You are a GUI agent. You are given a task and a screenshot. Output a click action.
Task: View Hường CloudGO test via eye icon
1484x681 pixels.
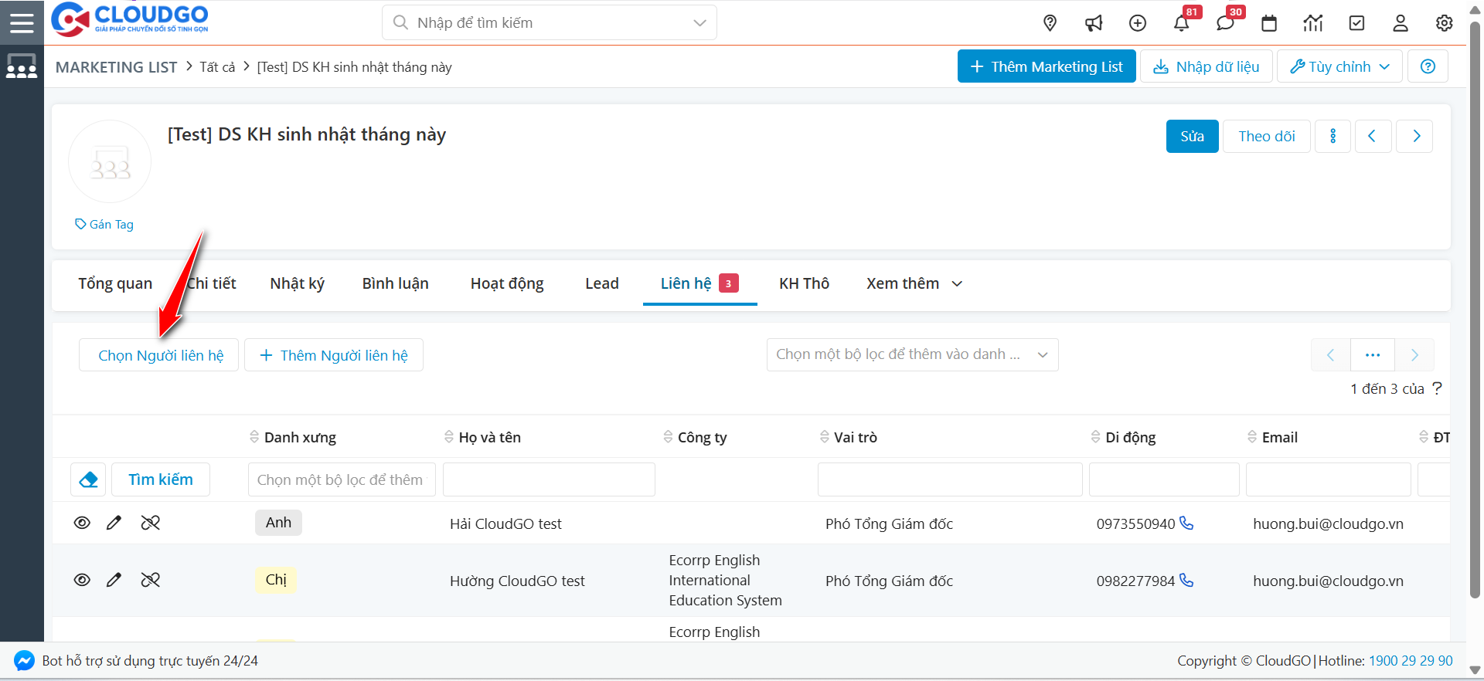pos(82,580)
